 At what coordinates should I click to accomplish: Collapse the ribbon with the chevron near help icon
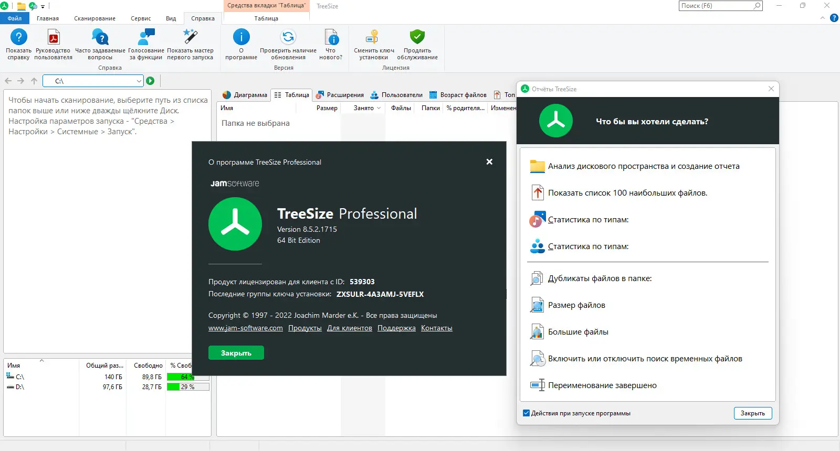pyautogui.click(x=823, y=18)
